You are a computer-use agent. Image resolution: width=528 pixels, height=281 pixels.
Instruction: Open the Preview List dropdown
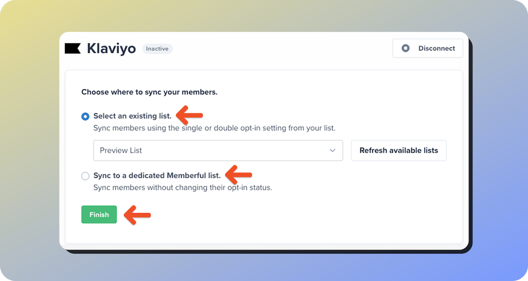tap(218, 150)
